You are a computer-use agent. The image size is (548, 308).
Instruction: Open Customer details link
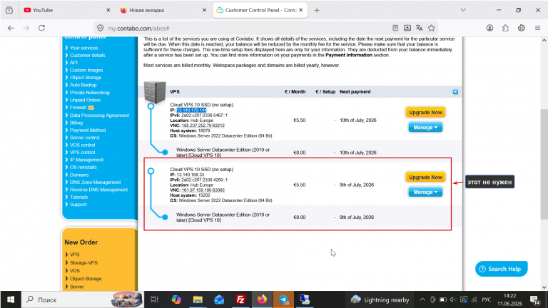pyautogui.click(x=87, y=55)
